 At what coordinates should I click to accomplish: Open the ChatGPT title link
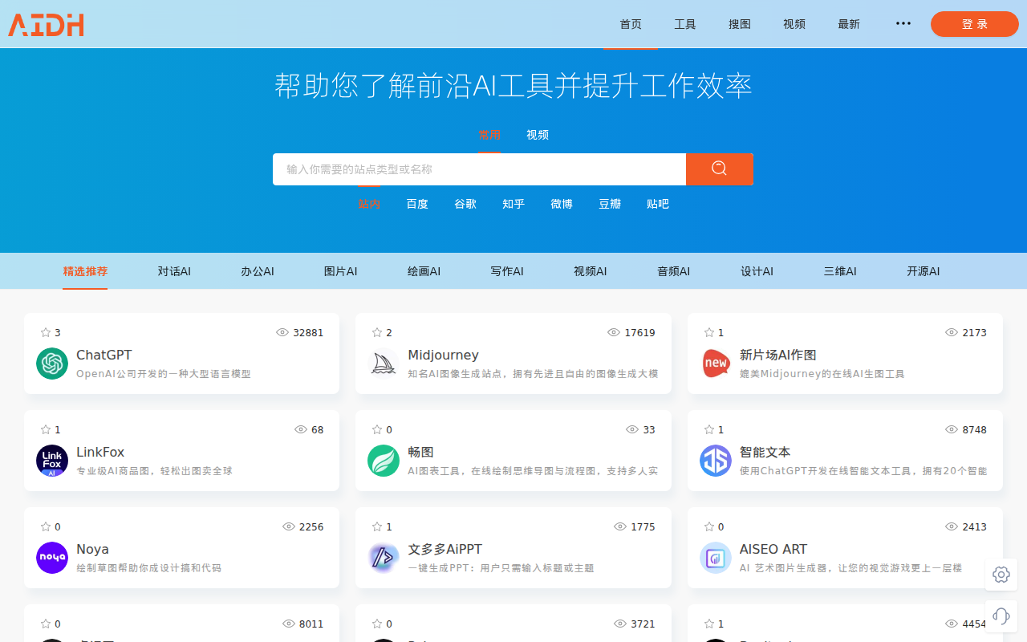point(104,355)
